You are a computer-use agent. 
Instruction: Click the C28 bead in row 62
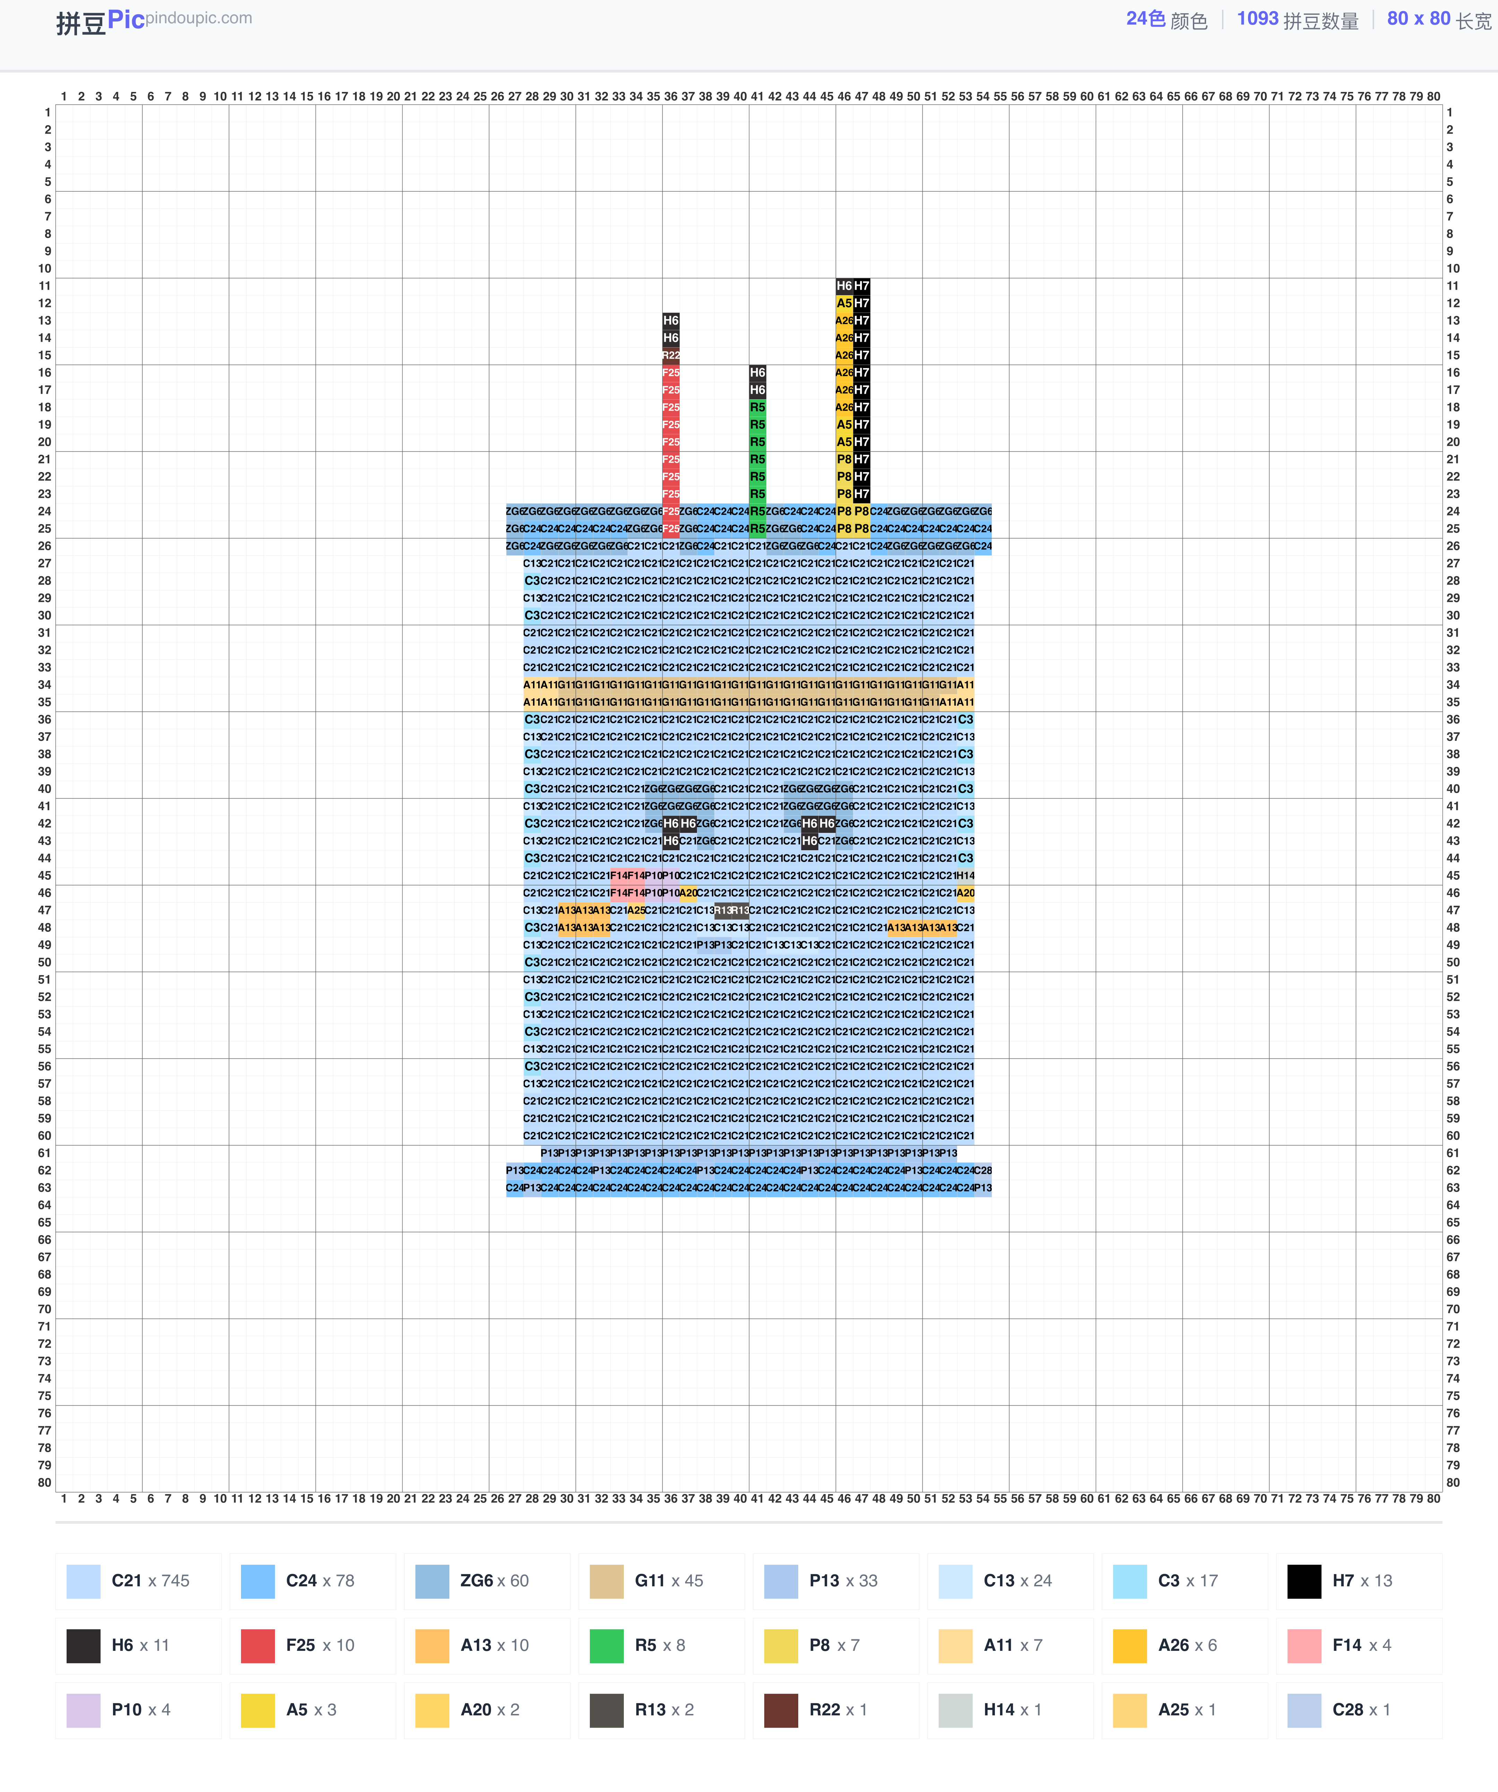point(983,1171)
